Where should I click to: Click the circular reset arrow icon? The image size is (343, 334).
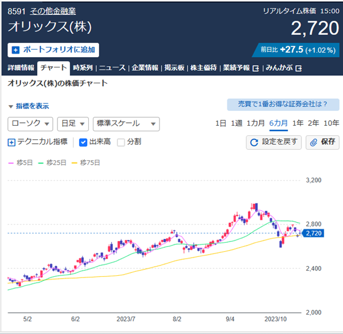point(254,143)
